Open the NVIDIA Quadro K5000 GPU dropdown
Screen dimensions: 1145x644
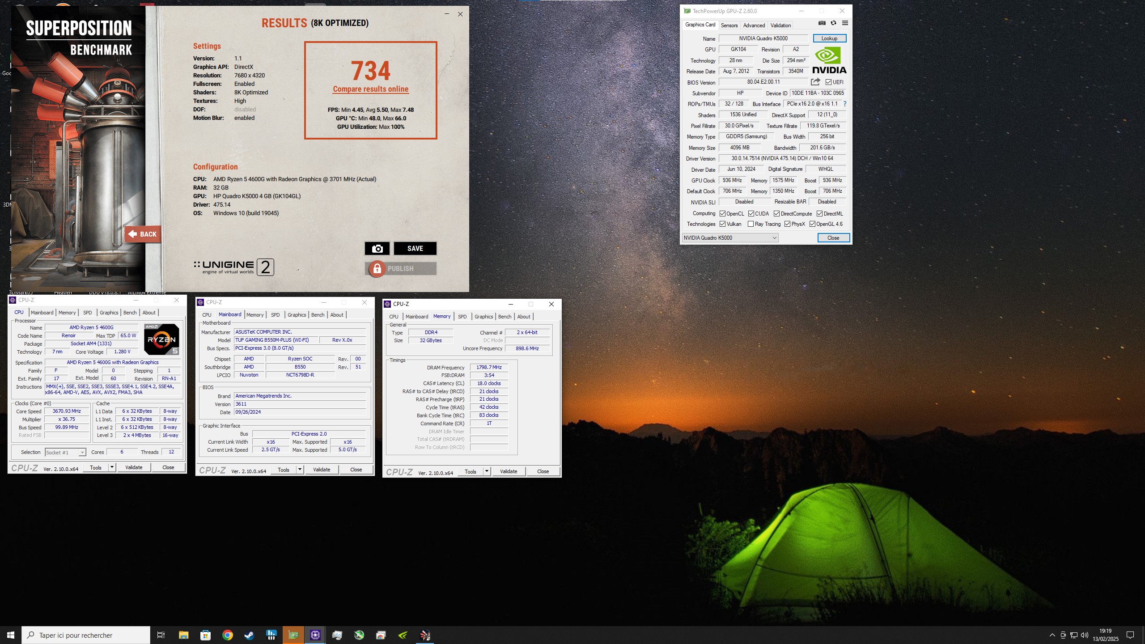(x=730, y=238)
